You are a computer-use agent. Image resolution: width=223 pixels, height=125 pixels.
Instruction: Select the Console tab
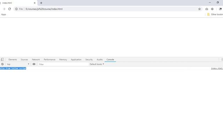point(110,59)
